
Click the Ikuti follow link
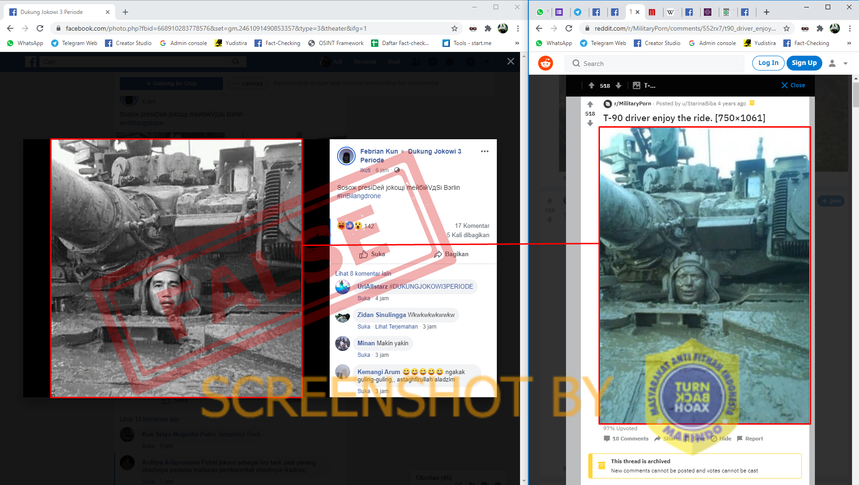365,170
